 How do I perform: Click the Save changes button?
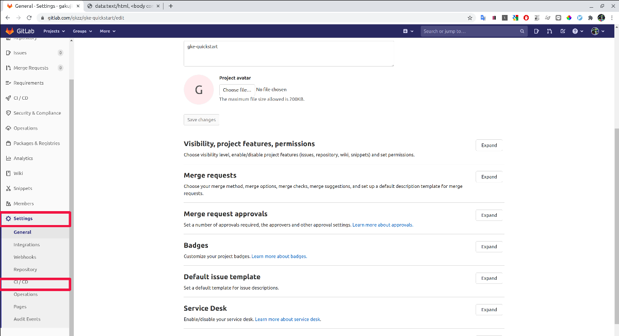point(202,120)
